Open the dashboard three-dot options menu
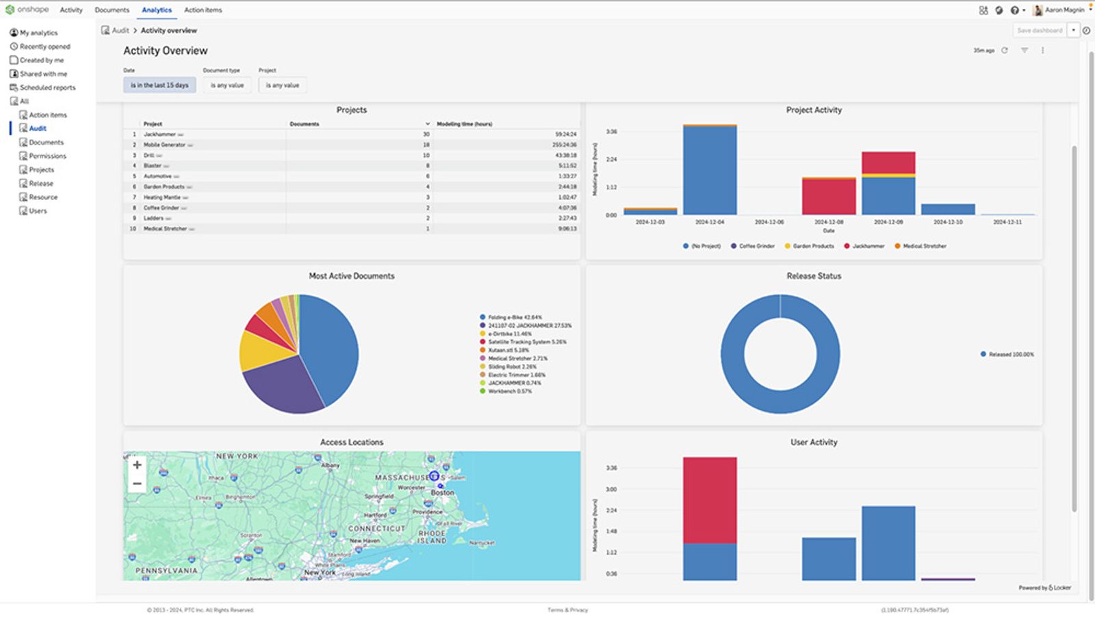This screenshot has height=617, width=1095. point(1042,49)
